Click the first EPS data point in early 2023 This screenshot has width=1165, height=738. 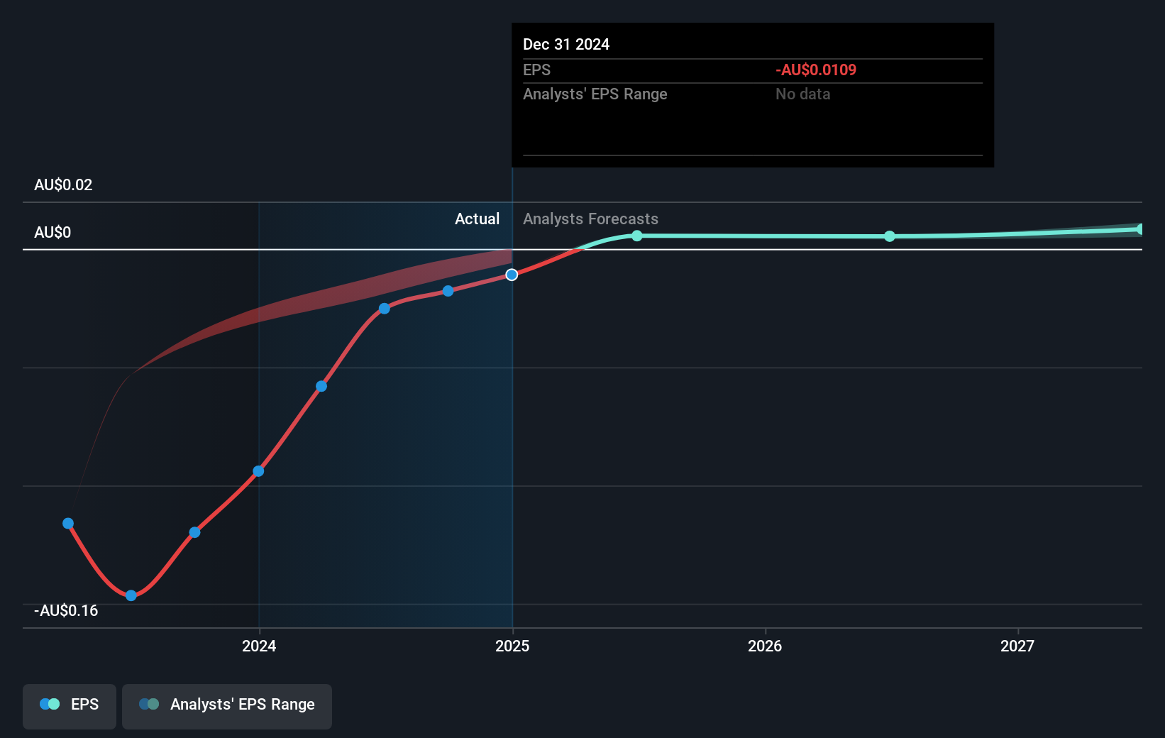[x=68, y=524]
